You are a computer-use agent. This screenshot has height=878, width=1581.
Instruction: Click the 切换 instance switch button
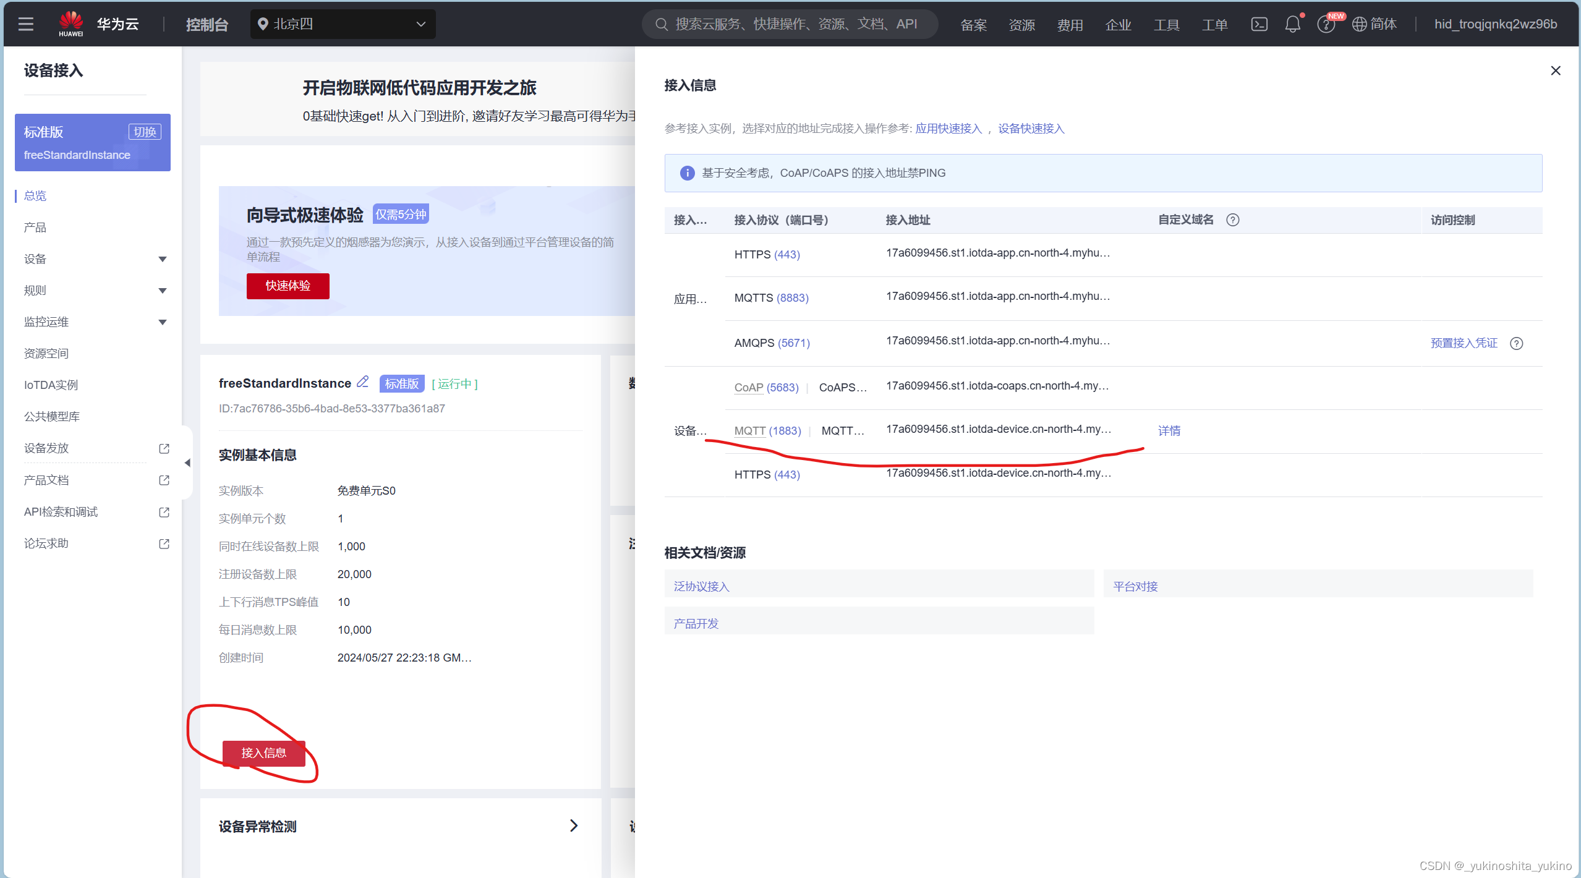(145, 132)
